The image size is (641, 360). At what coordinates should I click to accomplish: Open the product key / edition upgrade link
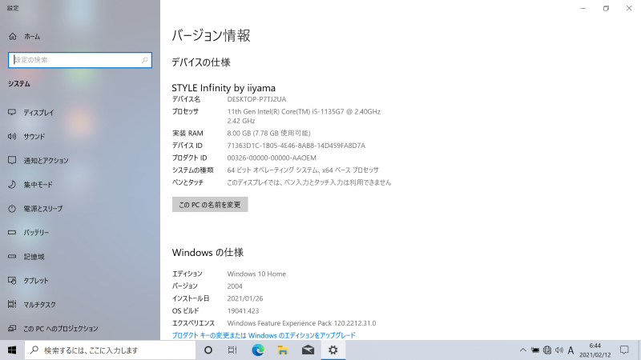264,335
